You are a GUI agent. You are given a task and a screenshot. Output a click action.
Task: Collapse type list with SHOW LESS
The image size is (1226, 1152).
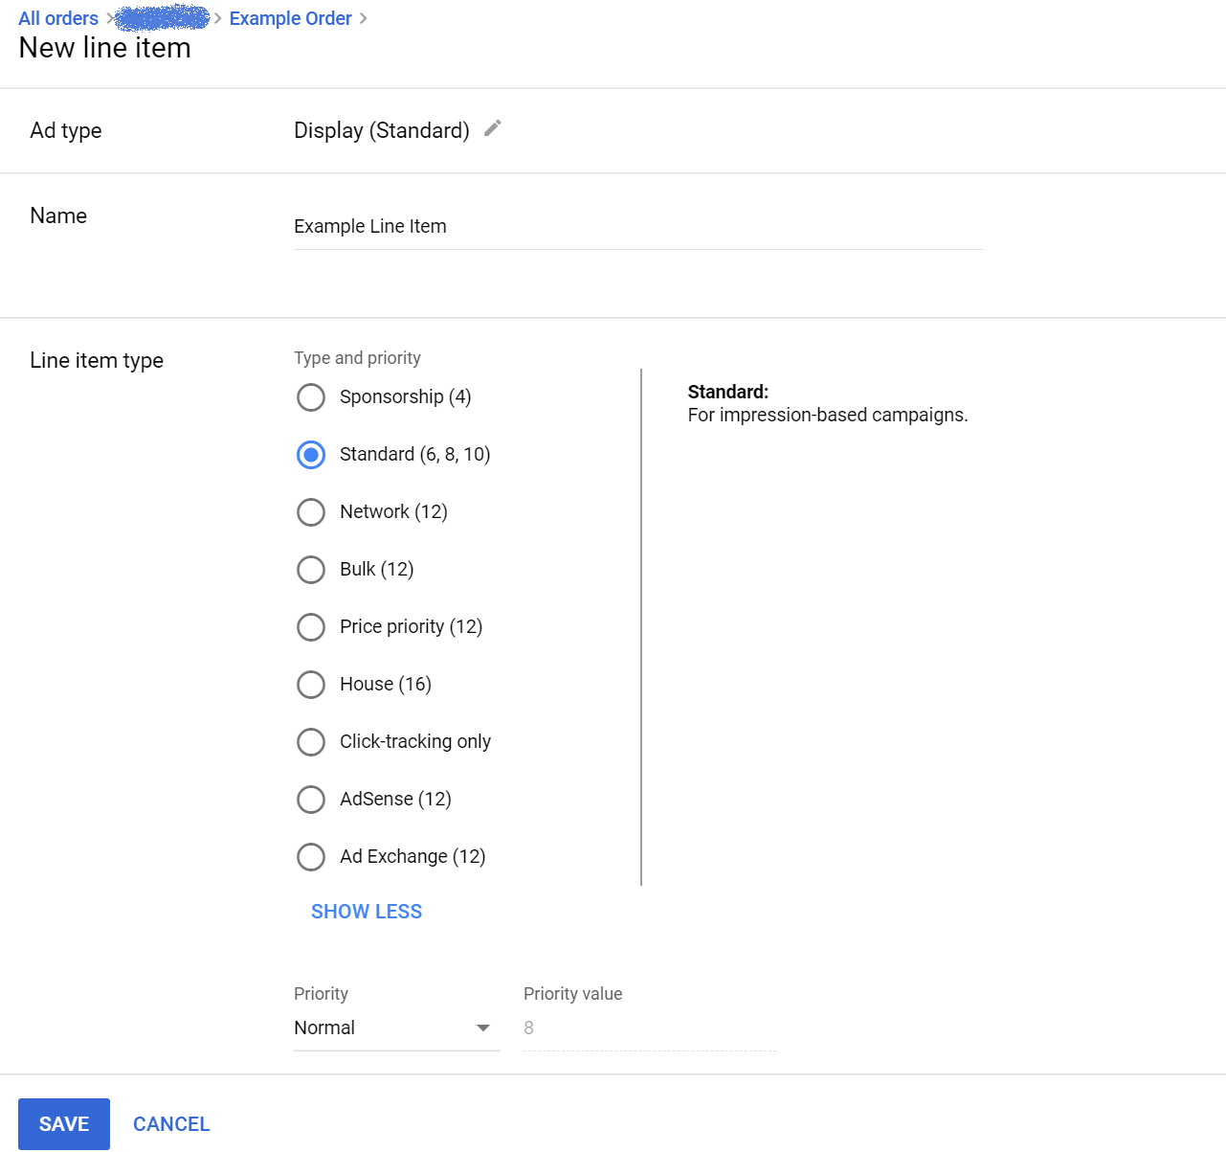[x=366, y=912]
